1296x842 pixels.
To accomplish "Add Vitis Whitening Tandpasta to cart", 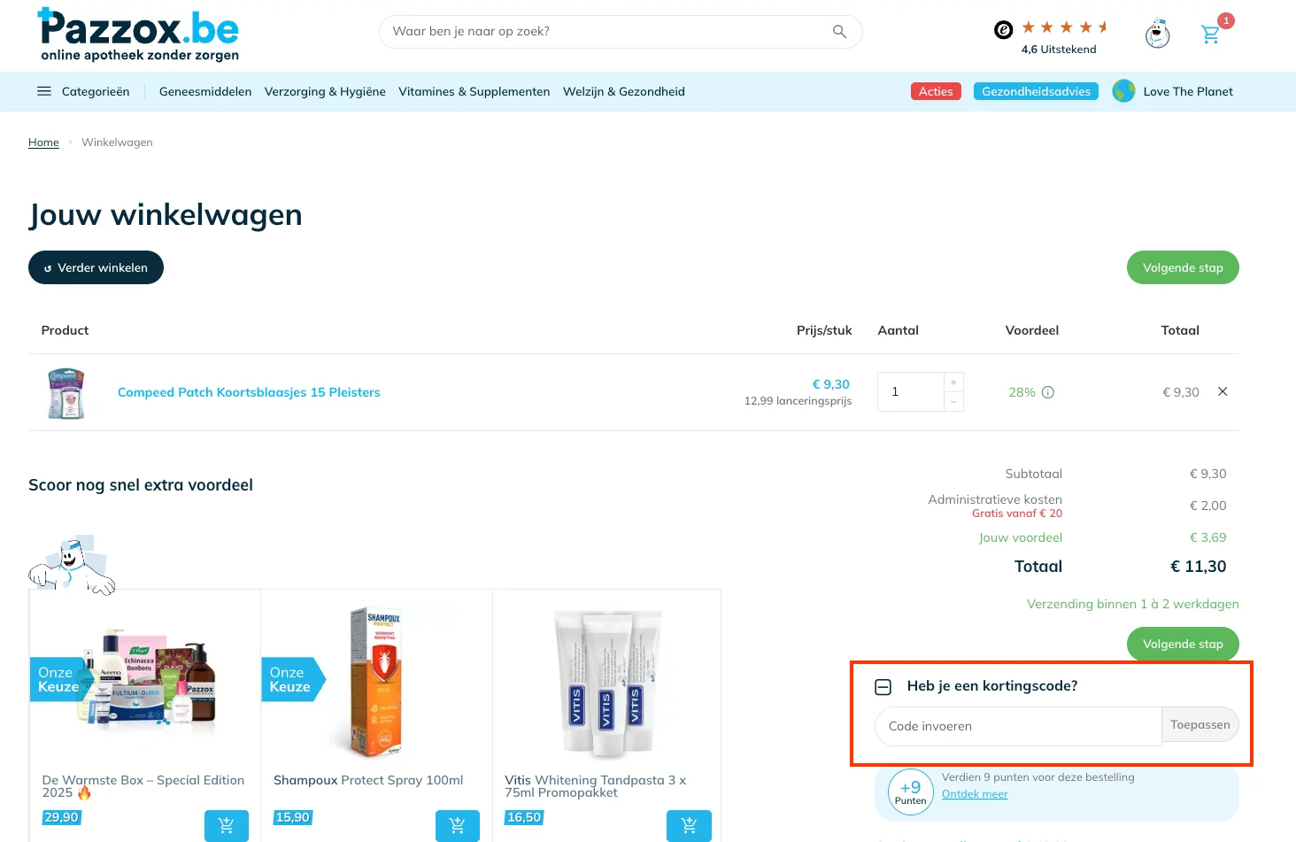I will click(x=689, y=825).
